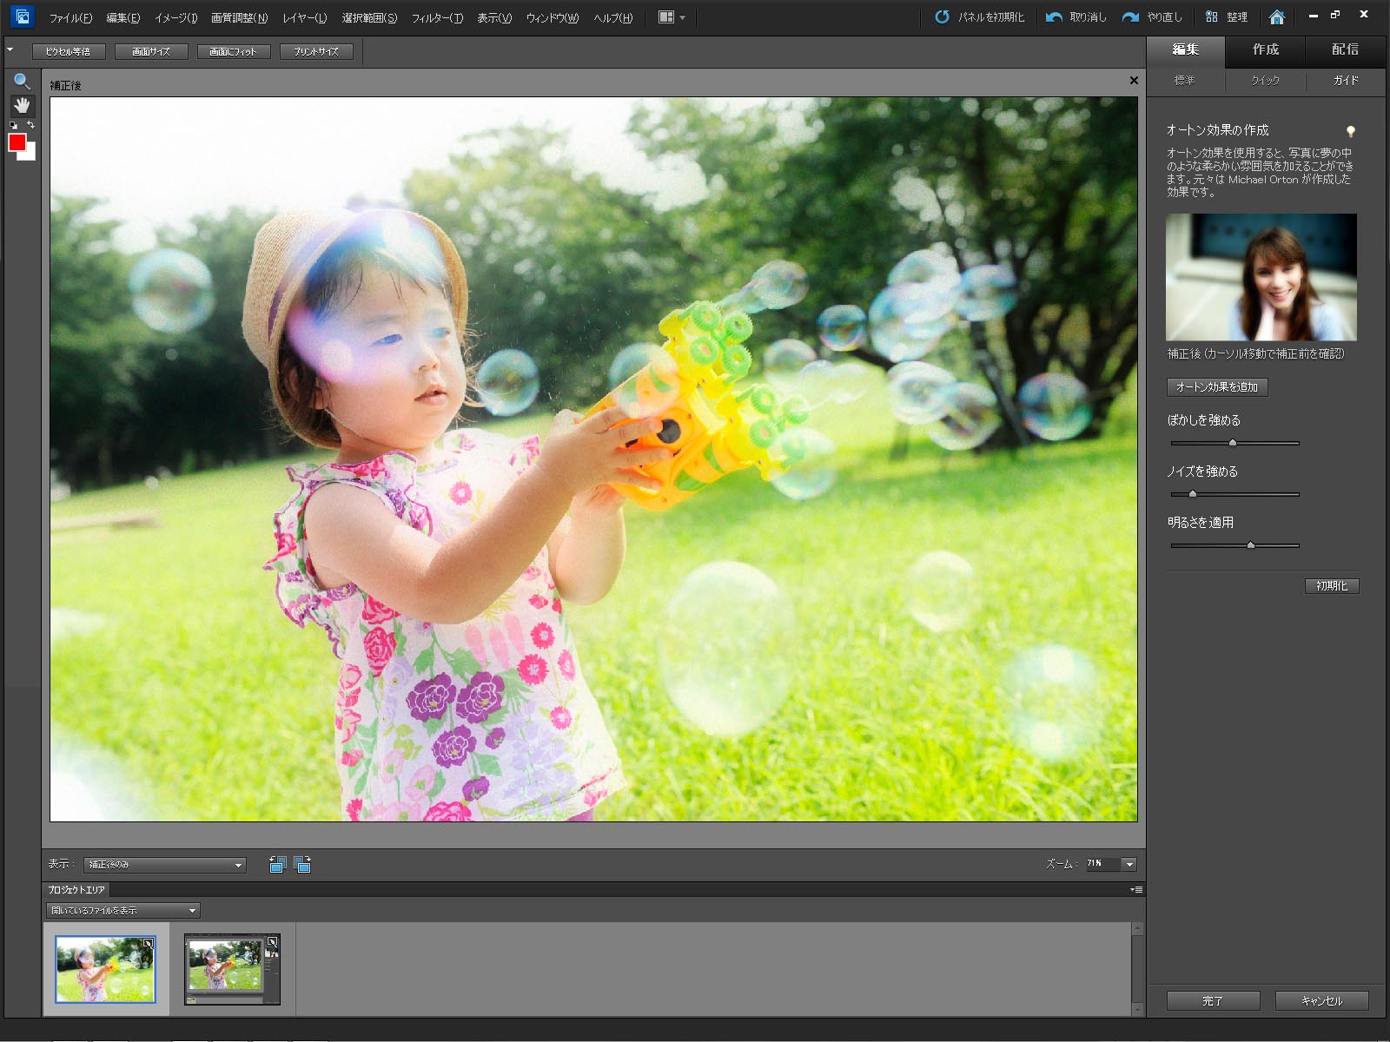Select the Hand tool
Viewport: 1390px width, 1042px height.
pos(22,105)
